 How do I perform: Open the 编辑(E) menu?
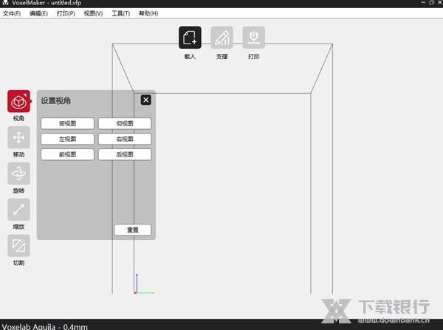point(39,13)
